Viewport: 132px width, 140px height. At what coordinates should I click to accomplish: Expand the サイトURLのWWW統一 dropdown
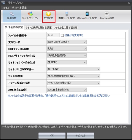click(x=74, y=69)
